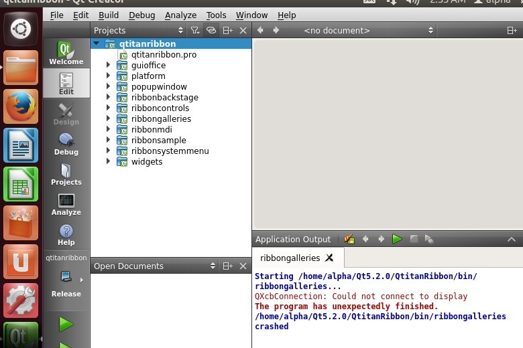The width and height of the screenshot is (523, 348).
Task: Expand the ribbongalleries project folder
Action: [108, 118]
